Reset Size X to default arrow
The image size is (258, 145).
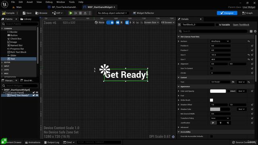[x=249, y=55]
